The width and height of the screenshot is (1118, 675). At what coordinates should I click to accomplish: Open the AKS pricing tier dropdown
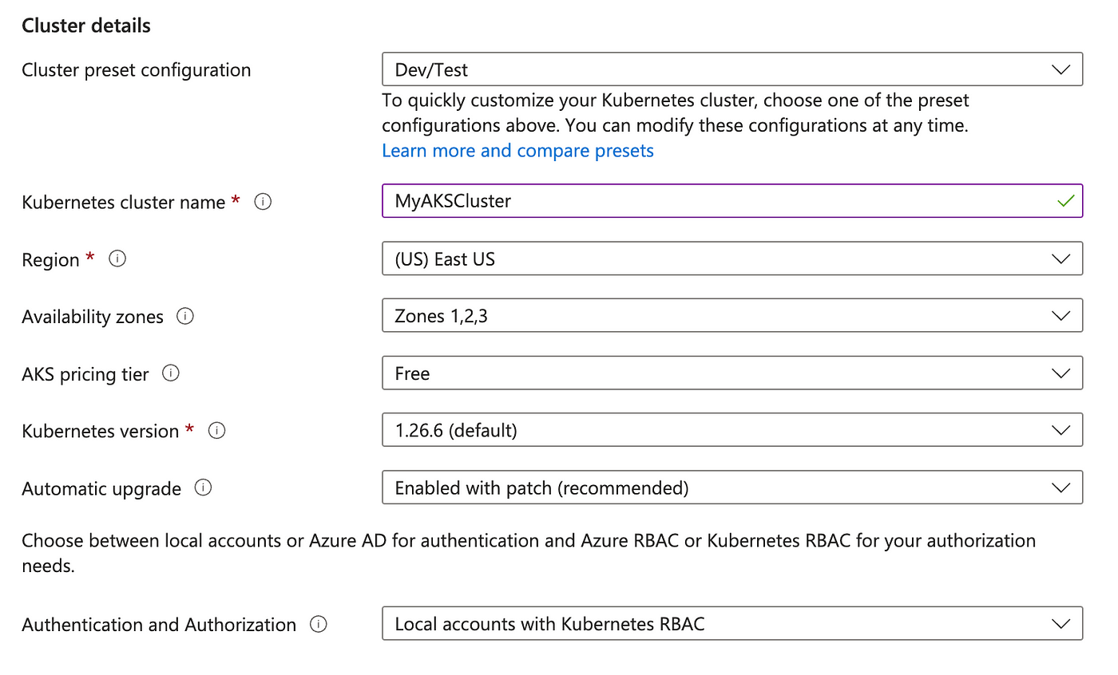732,373
